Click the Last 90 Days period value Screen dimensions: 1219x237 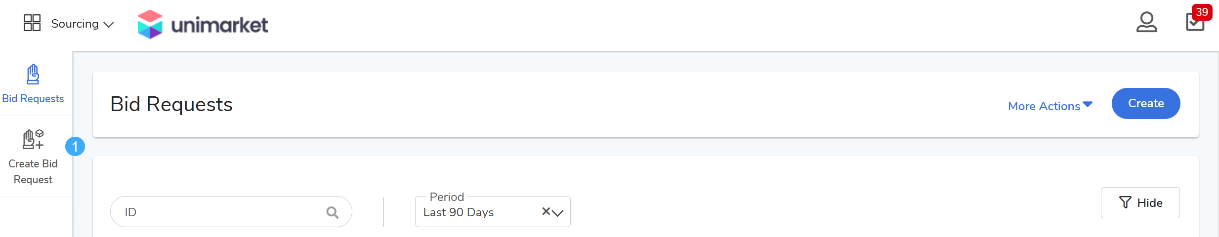459,212
